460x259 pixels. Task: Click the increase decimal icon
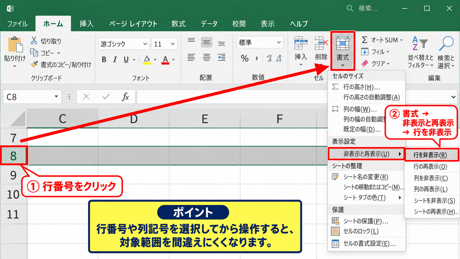pos(269,58)
